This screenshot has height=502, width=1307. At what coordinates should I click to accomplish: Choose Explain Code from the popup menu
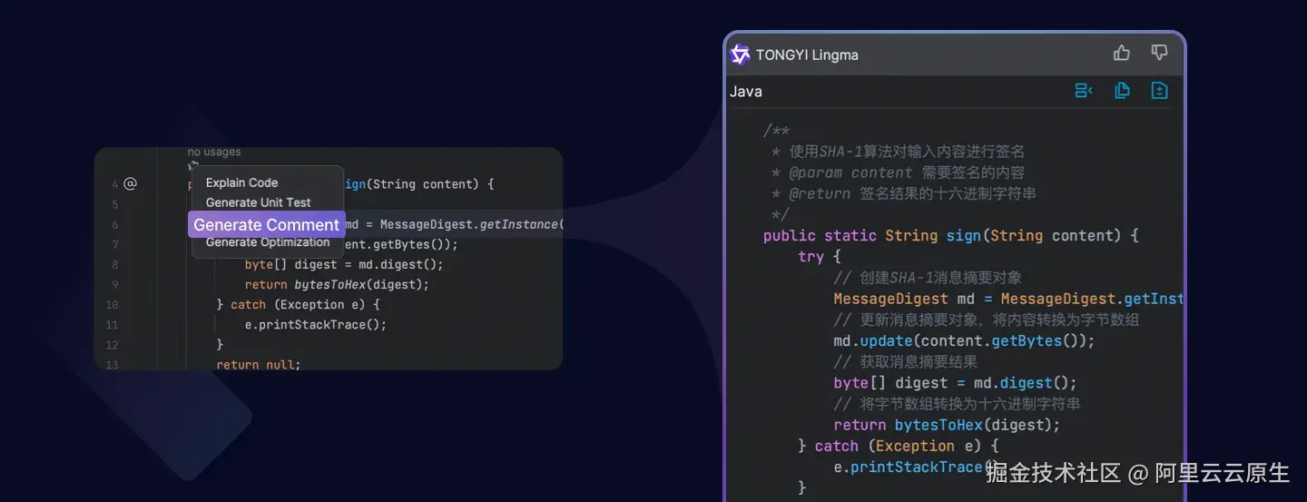pyautogui.click(x=241, y=182)
